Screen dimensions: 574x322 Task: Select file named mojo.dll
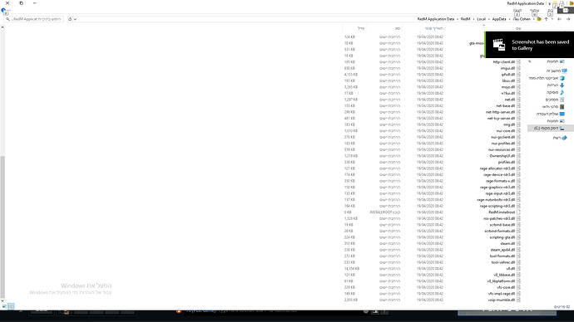pyautogui.click(x=508, y=87)
